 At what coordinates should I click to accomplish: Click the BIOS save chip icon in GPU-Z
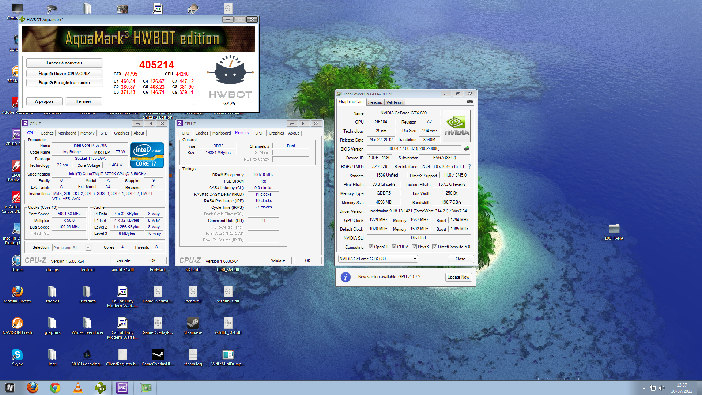click(x=467, y=148)
